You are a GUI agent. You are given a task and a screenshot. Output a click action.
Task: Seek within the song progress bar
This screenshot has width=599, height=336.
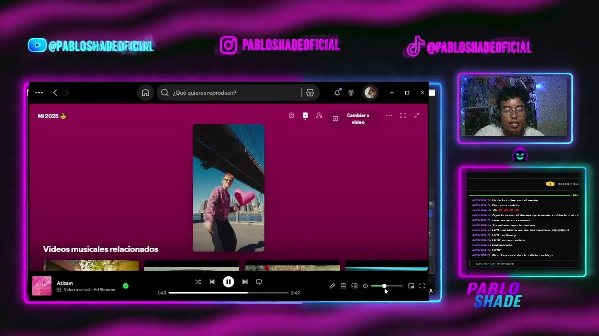pyautogui.click(x=228, y=293)
